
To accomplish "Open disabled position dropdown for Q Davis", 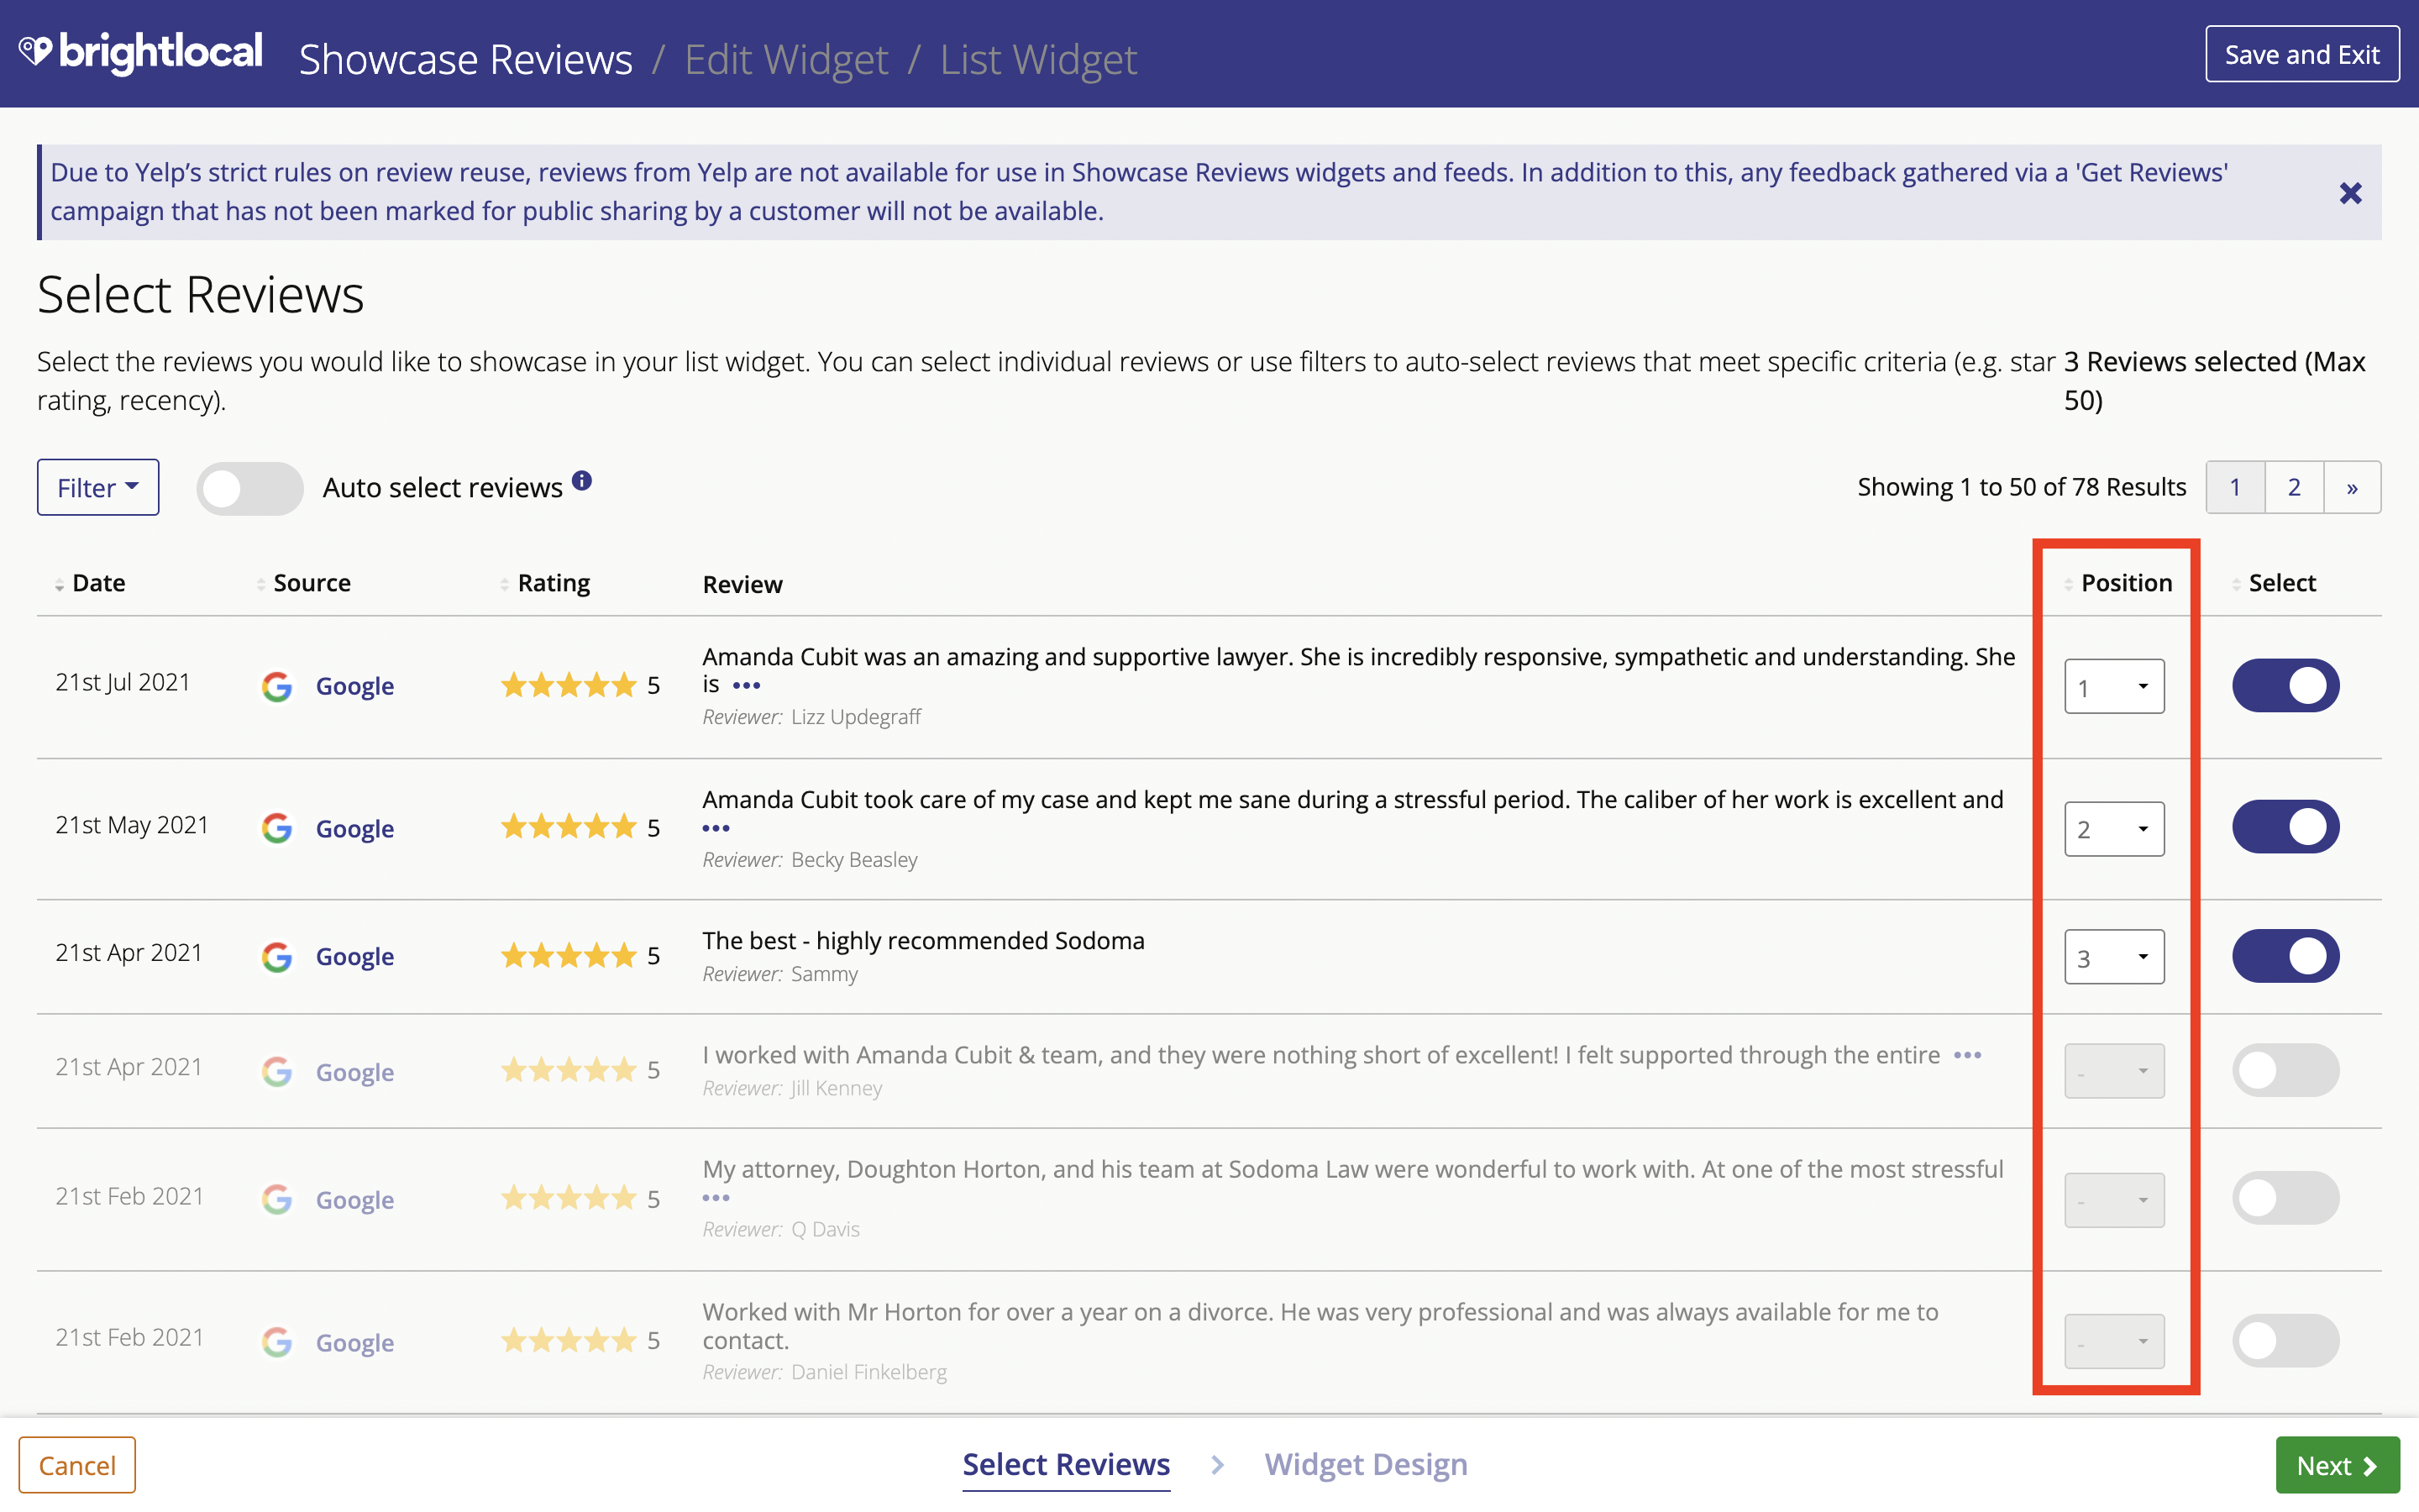I will point(2114,1200).
